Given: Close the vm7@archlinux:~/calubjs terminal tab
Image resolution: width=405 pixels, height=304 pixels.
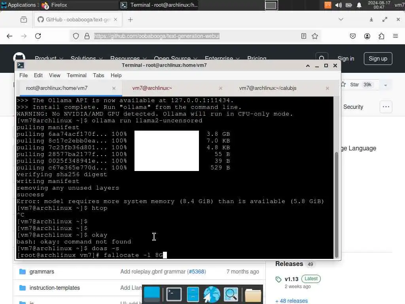Looking at the screenshot, I should coord(327,88).
